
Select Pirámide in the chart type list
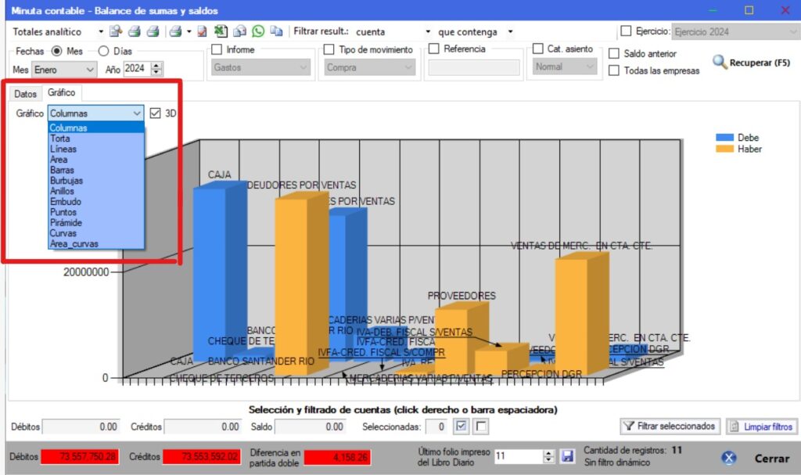coord(65,223)
